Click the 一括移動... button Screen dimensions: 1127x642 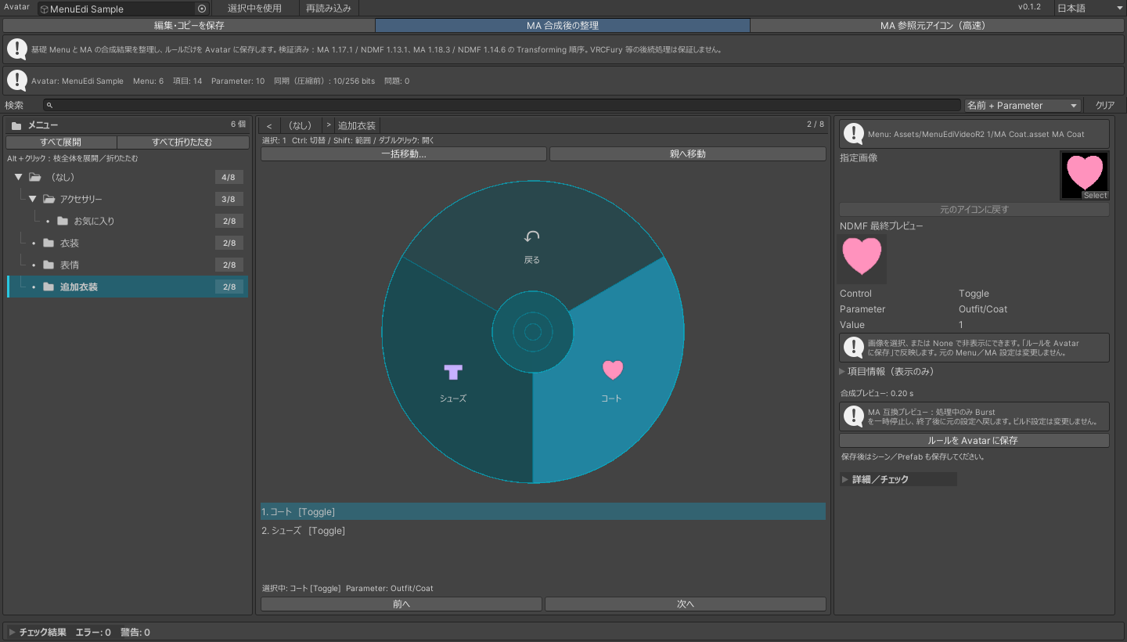pyautogui.click(x=404, y=153)
